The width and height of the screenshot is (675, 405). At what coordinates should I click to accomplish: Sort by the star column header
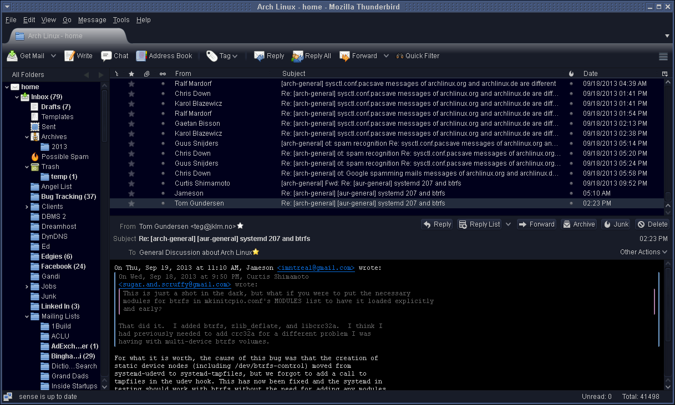tap(131, 74)
